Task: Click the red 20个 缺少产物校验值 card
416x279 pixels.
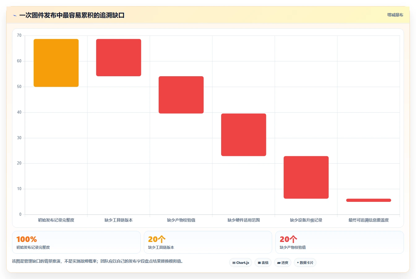Action: point(339,242)
